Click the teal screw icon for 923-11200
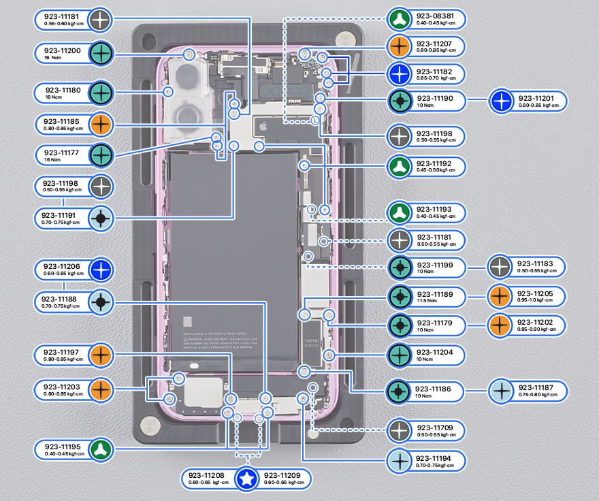This screenshot has height=501, width=599. point(101,54)
